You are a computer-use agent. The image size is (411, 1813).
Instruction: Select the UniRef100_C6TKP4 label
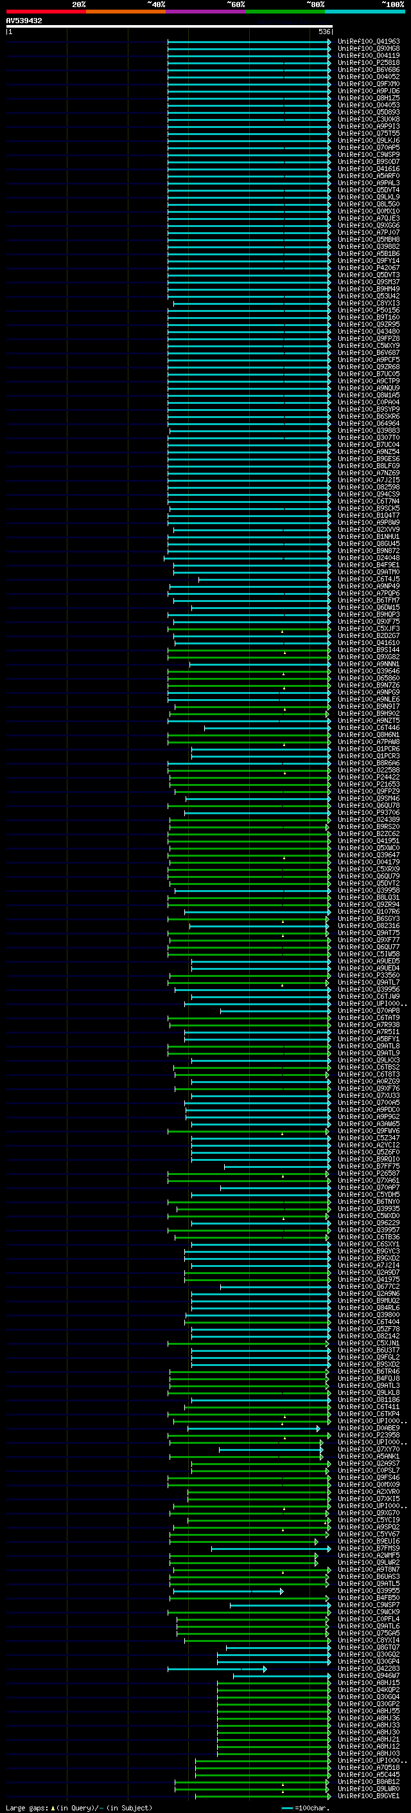pyautogui.click(x=369, y=1413)
